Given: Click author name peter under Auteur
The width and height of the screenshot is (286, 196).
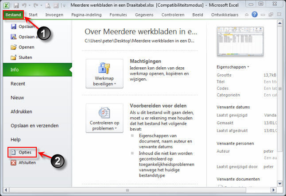Looking at the screenshot, I should coord(268,151).
